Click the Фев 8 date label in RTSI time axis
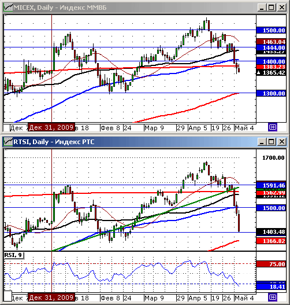The width and height of the screenshot is (290, 305). click(110, 298)
